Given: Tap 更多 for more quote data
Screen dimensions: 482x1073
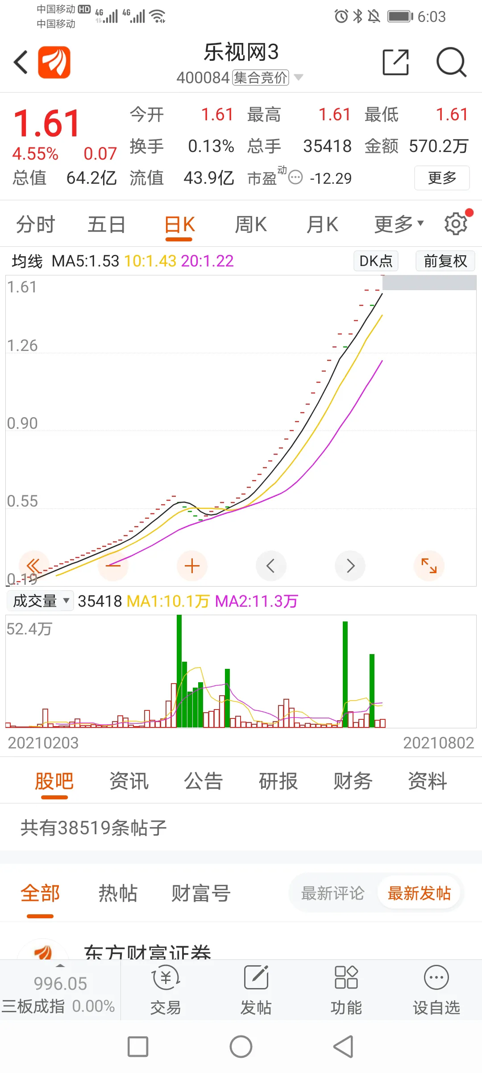Looking at the screenshot, I should pos(442,178).
